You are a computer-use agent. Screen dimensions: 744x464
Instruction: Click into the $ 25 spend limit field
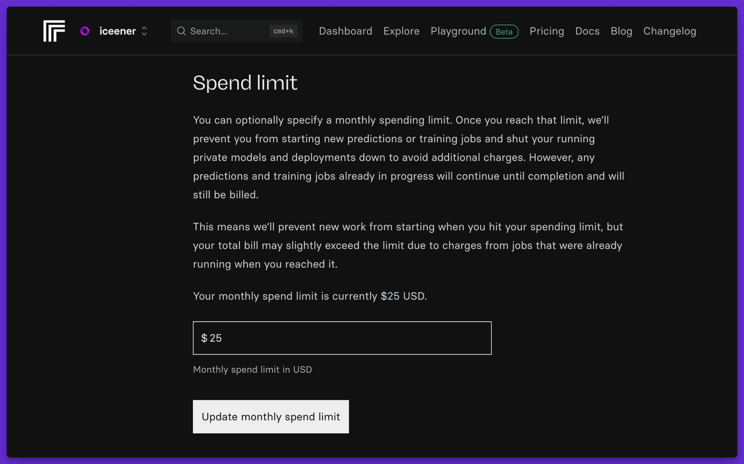point(342,338)
